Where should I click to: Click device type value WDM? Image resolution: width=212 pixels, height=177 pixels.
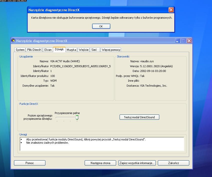tap(53, 81)
